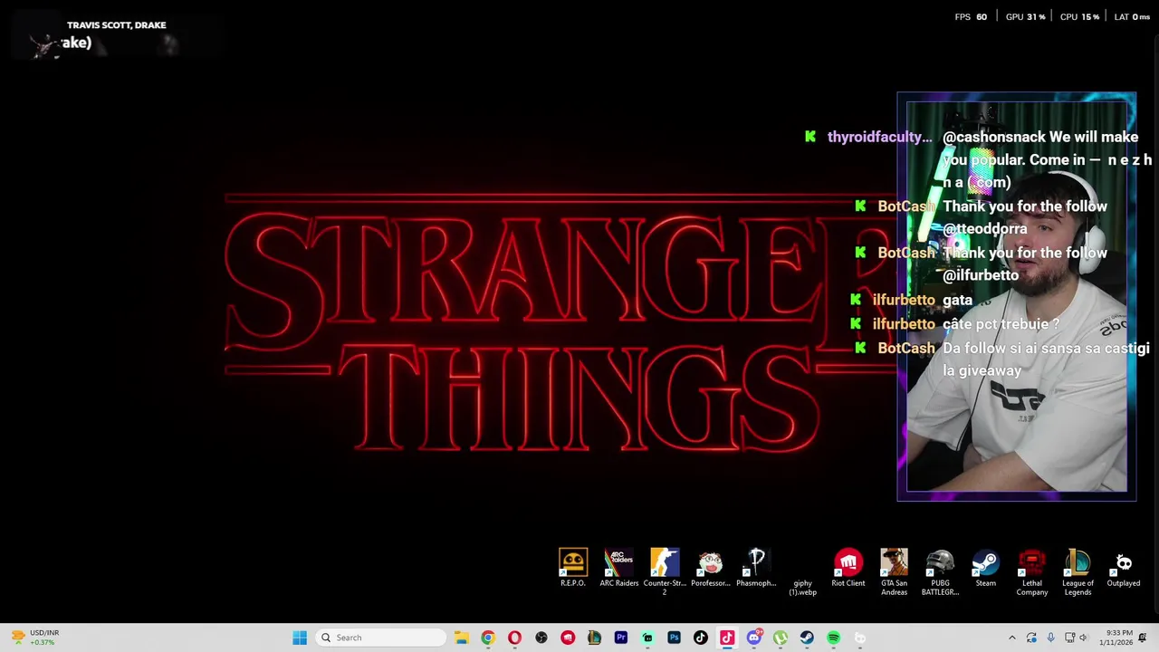Open the League of Legends taskbar icon
The image size is (1159, 652).
click(x=594, y=638)
